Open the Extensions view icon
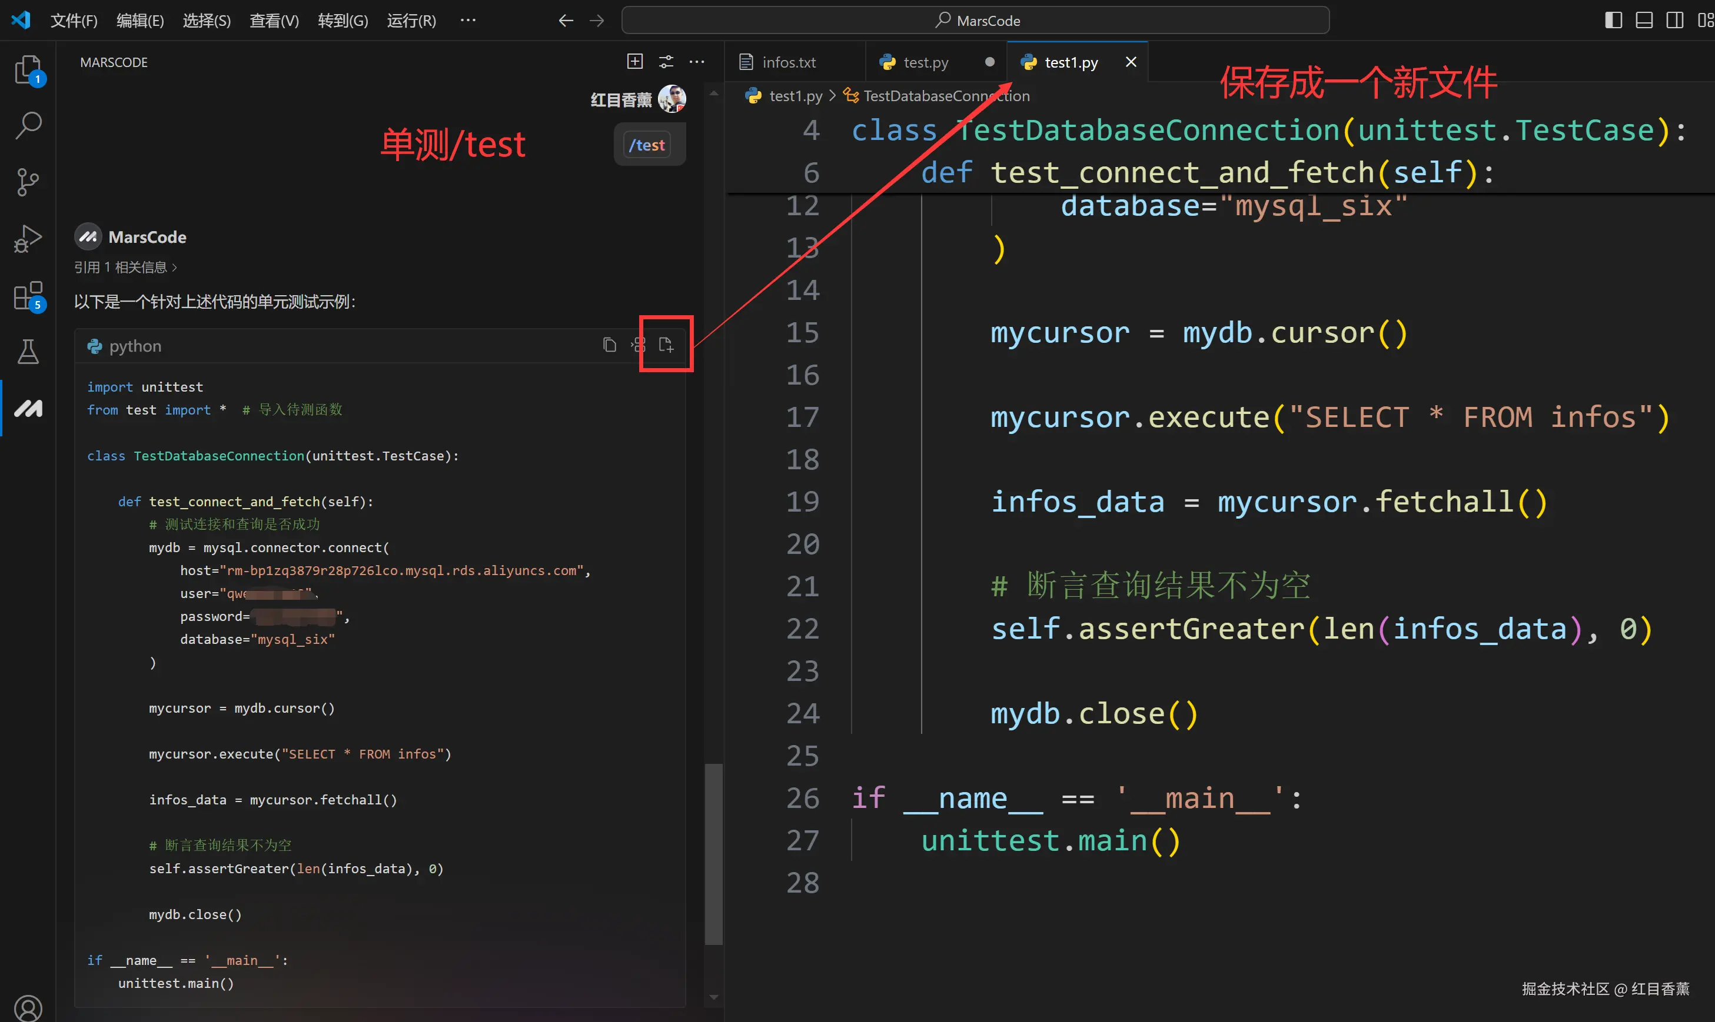This screenshot has width=1715, height=1022. point(28,296)
